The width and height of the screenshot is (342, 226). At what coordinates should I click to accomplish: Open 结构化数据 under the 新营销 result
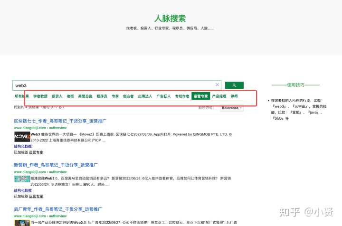click(23, 190)
